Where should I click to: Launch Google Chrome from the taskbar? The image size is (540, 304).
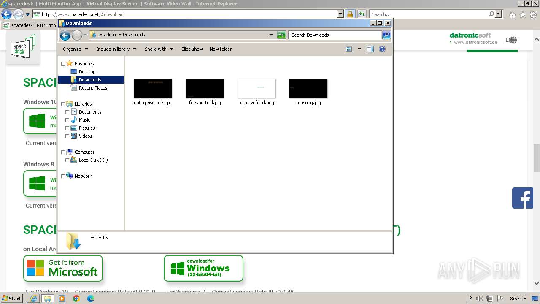pos(76,299)
